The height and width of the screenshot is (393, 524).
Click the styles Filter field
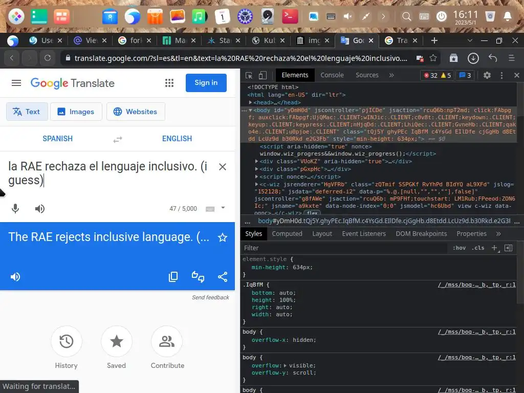pos(344,248)
